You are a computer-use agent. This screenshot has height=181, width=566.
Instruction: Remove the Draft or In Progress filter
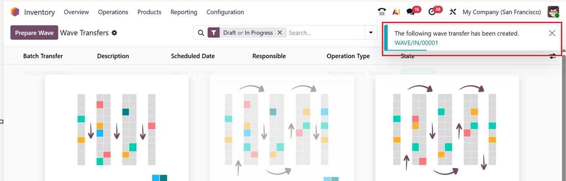pos(280,33)
